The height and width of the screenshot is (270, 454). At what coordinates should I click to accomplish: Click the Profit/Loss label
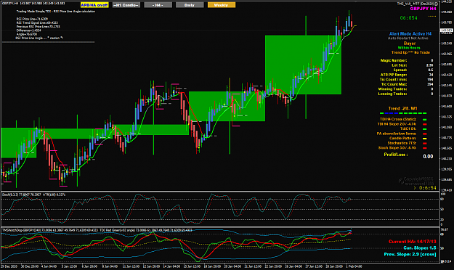396,155
